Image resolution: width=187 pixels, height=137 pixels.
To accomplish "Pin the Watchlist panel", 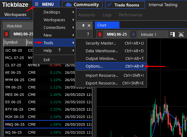I will [x=83, y=25].
